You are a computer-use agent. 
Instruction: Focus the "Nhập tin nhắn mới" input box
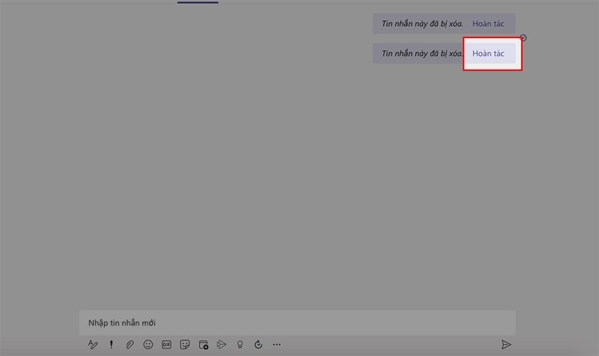click(x=297, y=323)
